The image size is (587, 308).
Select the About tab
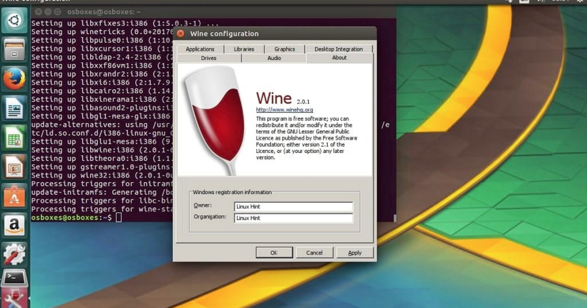point(339,57)
